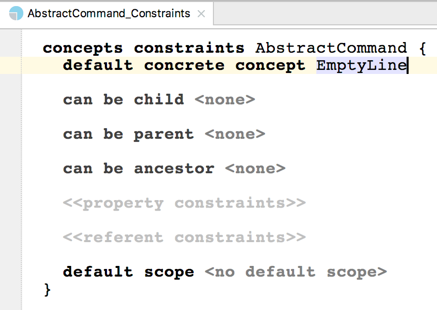Click the <no default scope> placeholder

[x=296, y=272]
